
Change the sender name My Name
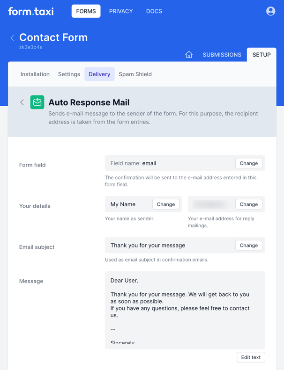(x=165, y=204)
